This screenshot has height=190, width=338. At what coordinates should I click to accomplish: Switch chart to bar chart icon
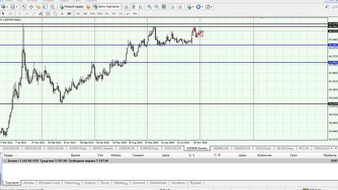(126, 7)
